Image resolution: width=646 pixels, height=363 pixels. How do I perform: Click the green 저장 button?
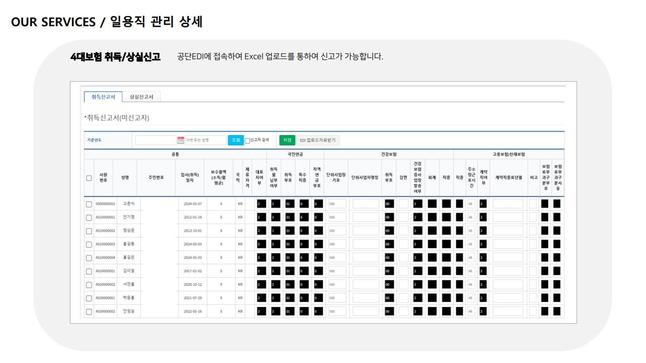pyautogui.click(x=287, y=140)
